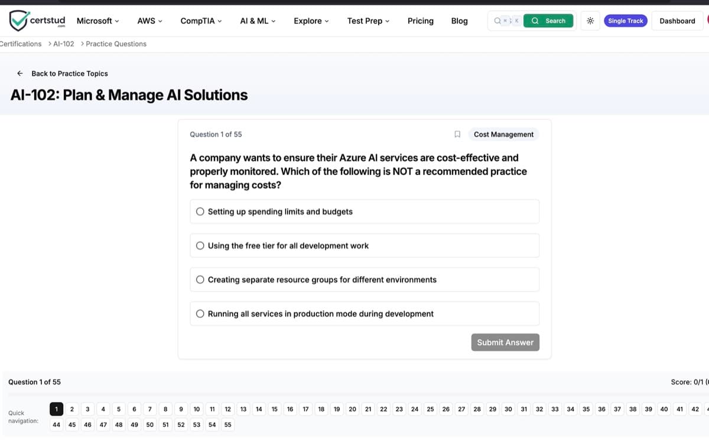The width and height of the screenshot is (709, 441).
Task: Jump to question 30 in quick navigation
Action: [508, 408]
